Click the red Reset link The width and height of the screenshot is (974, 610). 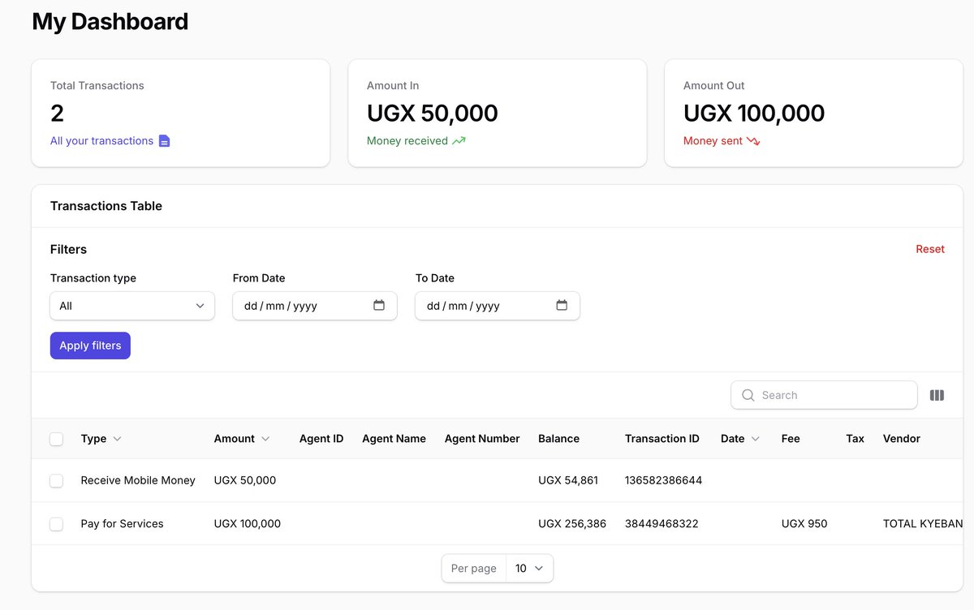[930, 249]
